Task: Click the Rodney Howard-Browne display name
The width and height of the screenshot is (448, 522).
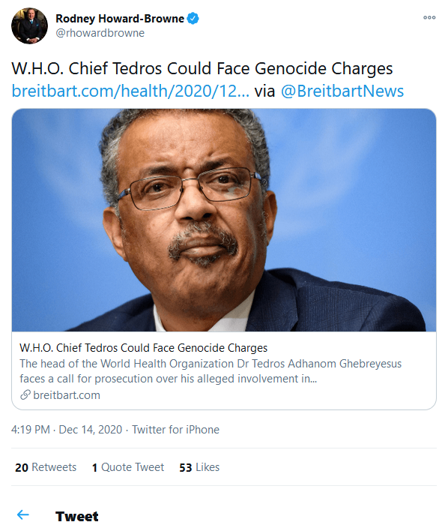Action: coord(120,19)
